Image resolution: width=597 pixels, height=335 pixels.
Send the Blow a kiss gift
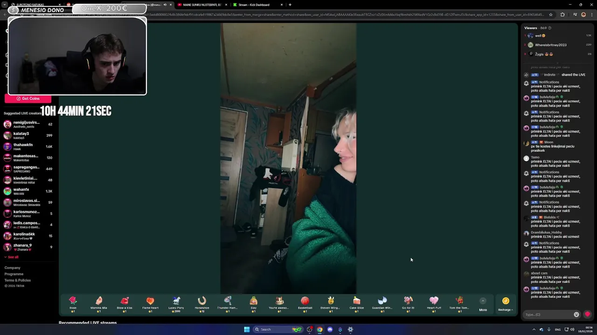125,304
